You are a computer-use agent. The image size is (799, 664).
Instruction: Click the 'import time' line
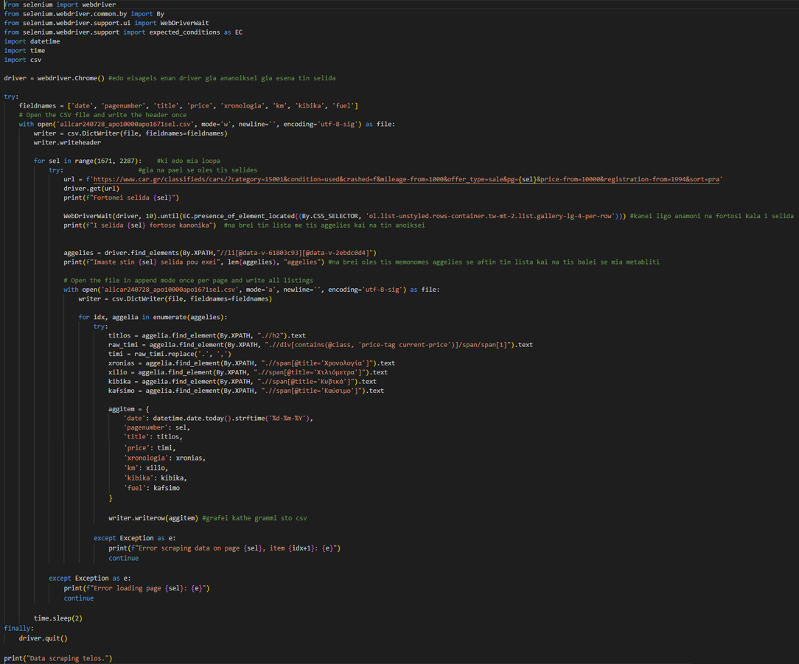[24, 50]
